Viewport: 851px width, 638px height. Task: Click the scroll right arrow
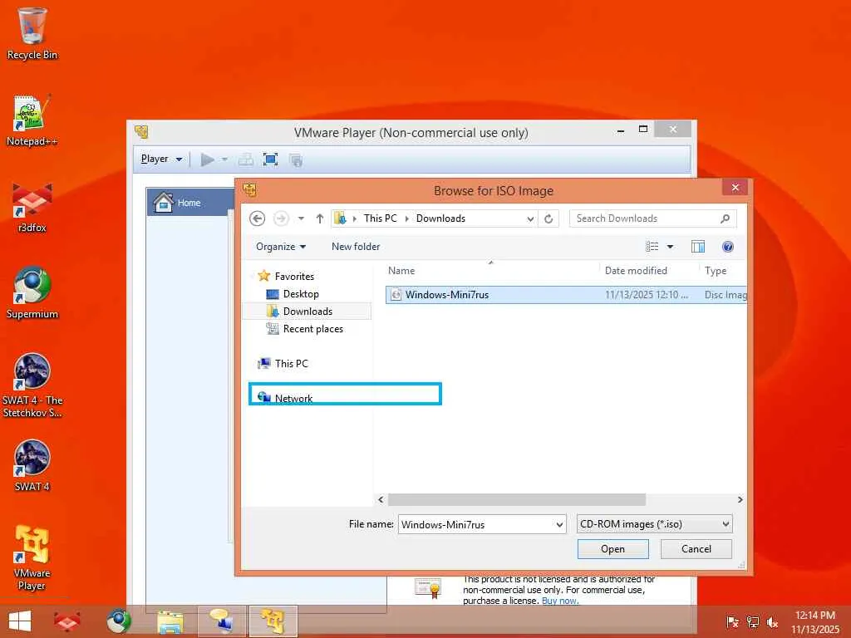740,499
